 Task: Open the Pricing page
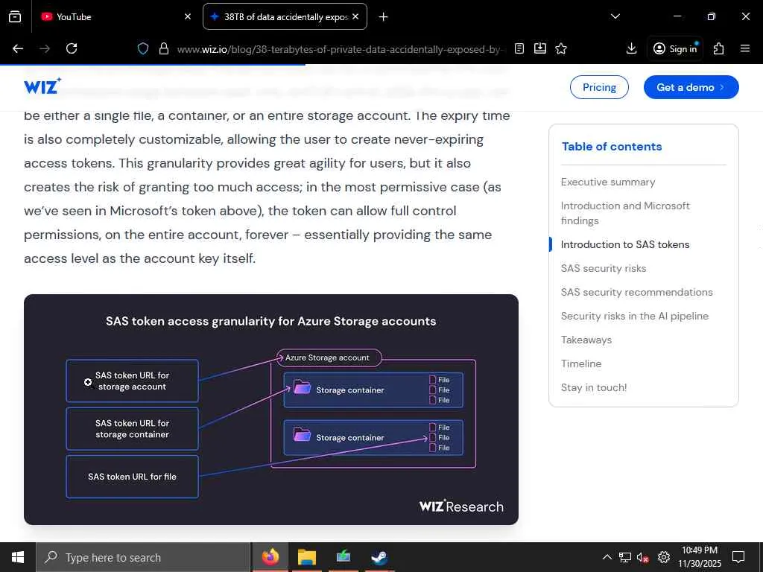[x=599, y=87]
